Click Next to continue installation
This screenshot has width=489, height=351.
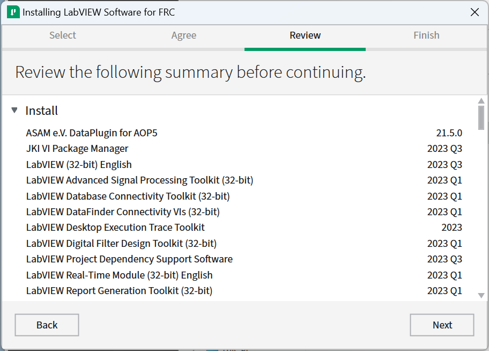pos(442,325)
